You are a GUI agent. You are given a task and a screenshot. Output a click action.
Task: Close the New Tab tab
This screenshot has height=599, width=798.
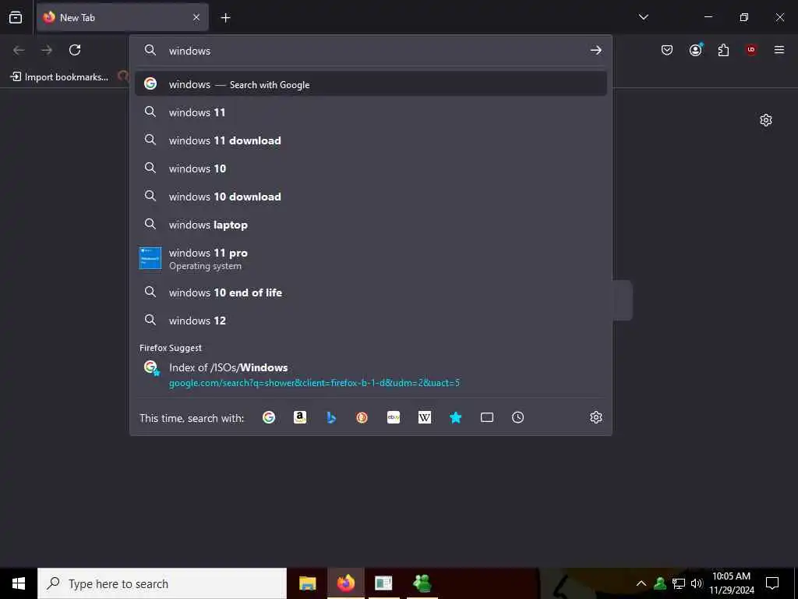tap(196, 18)
